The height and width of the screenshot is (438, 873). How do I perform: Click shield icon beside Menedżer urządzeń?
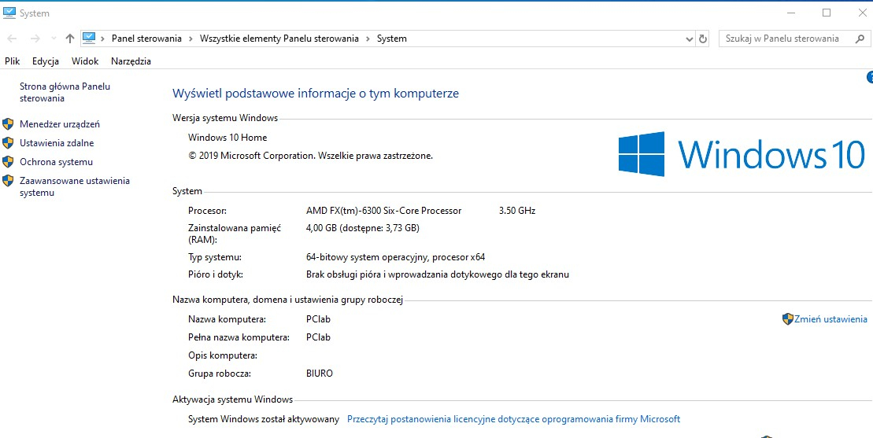[8, 124]
